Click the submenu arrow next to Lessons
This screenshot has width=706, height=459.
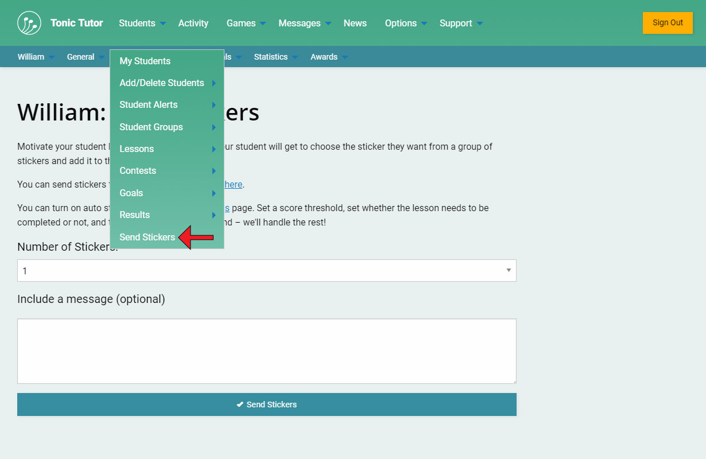214,149
